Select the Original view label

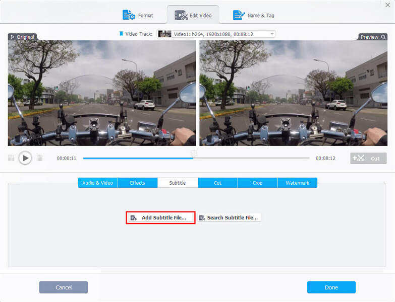(23, 37)
